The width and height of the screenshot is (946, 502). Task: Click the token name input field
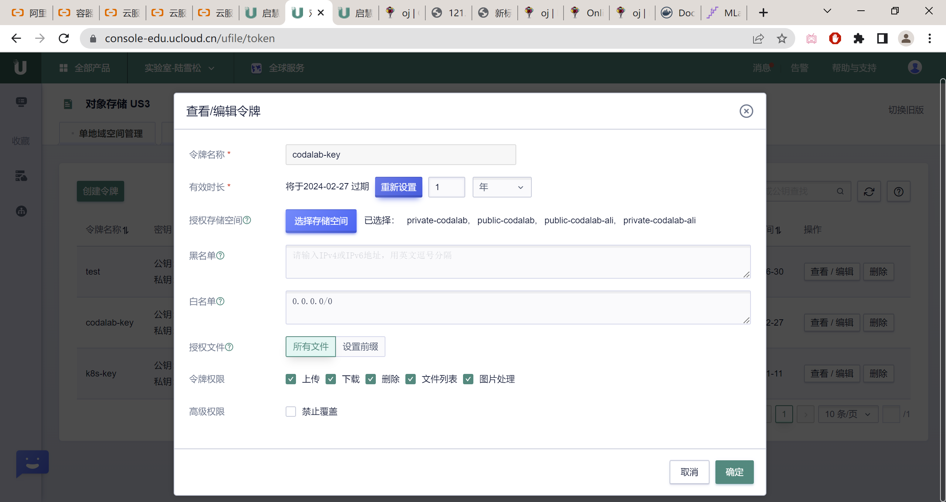tap(401, 155)
